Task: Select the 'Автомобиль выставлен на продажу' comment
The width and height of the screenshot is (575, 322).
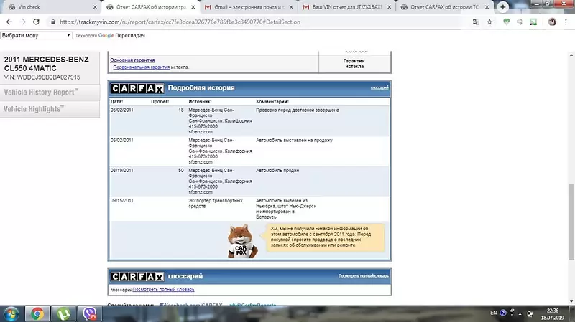Action: (x=294, y=140)
